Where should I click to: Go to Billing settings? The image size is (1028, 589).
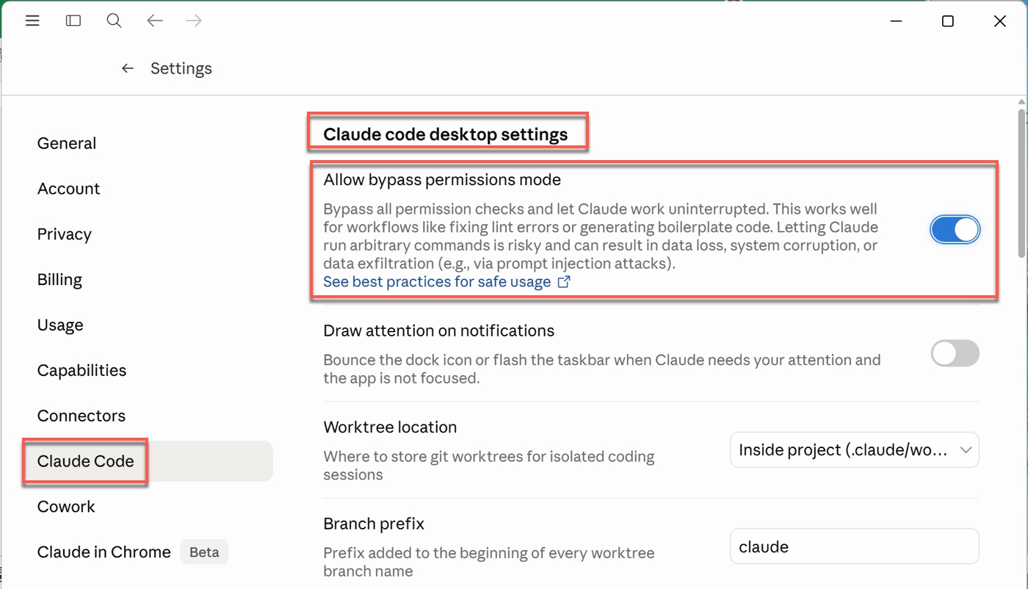coord(59,280)
